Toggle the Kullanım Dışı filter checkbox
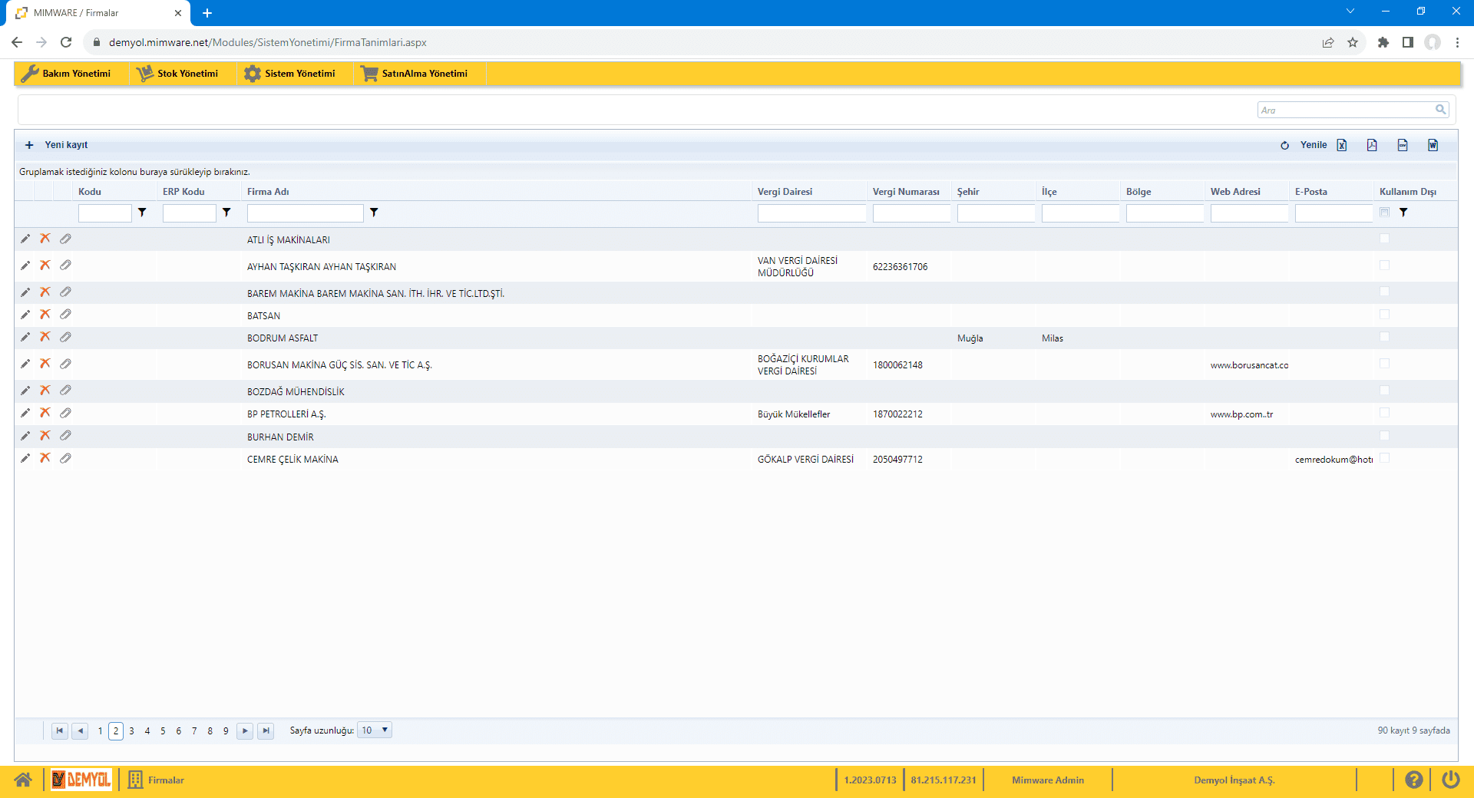The width and height of the screenshot is (1474, 798). click(x=1384, y=213)
